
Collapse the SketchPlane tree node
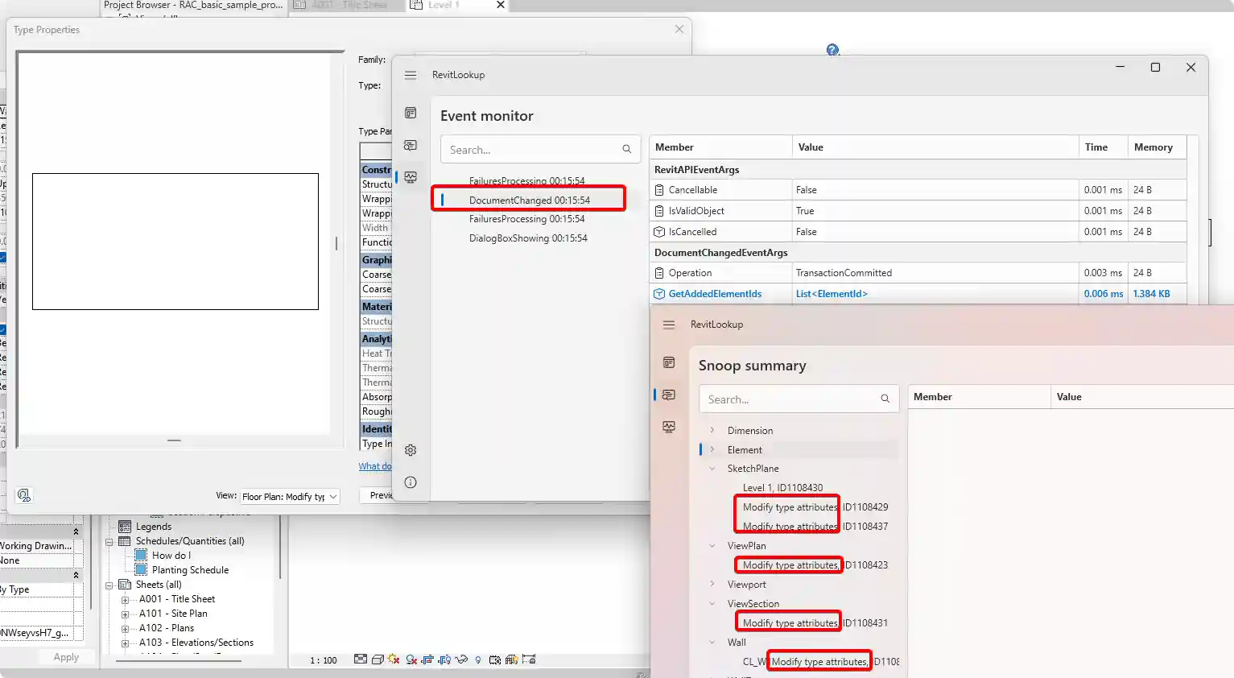712,468
